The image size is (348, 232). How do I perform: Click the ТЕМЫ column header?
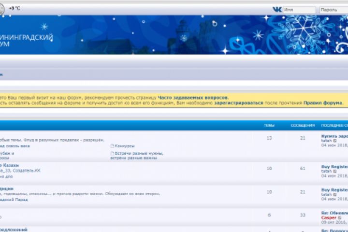(269, 126)
